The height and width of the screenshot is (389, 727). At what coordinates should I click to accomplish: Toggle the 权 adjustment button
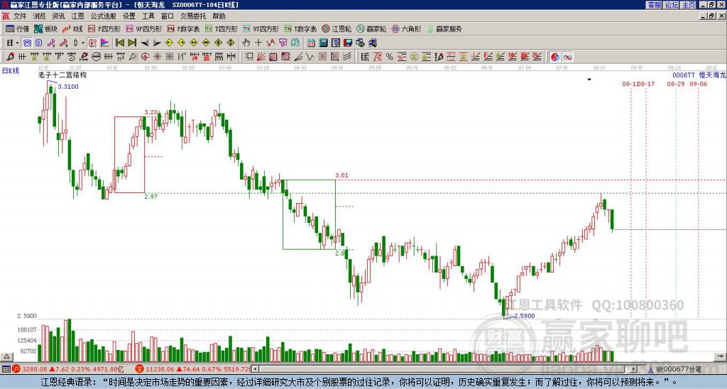click(x=92, y=43)
